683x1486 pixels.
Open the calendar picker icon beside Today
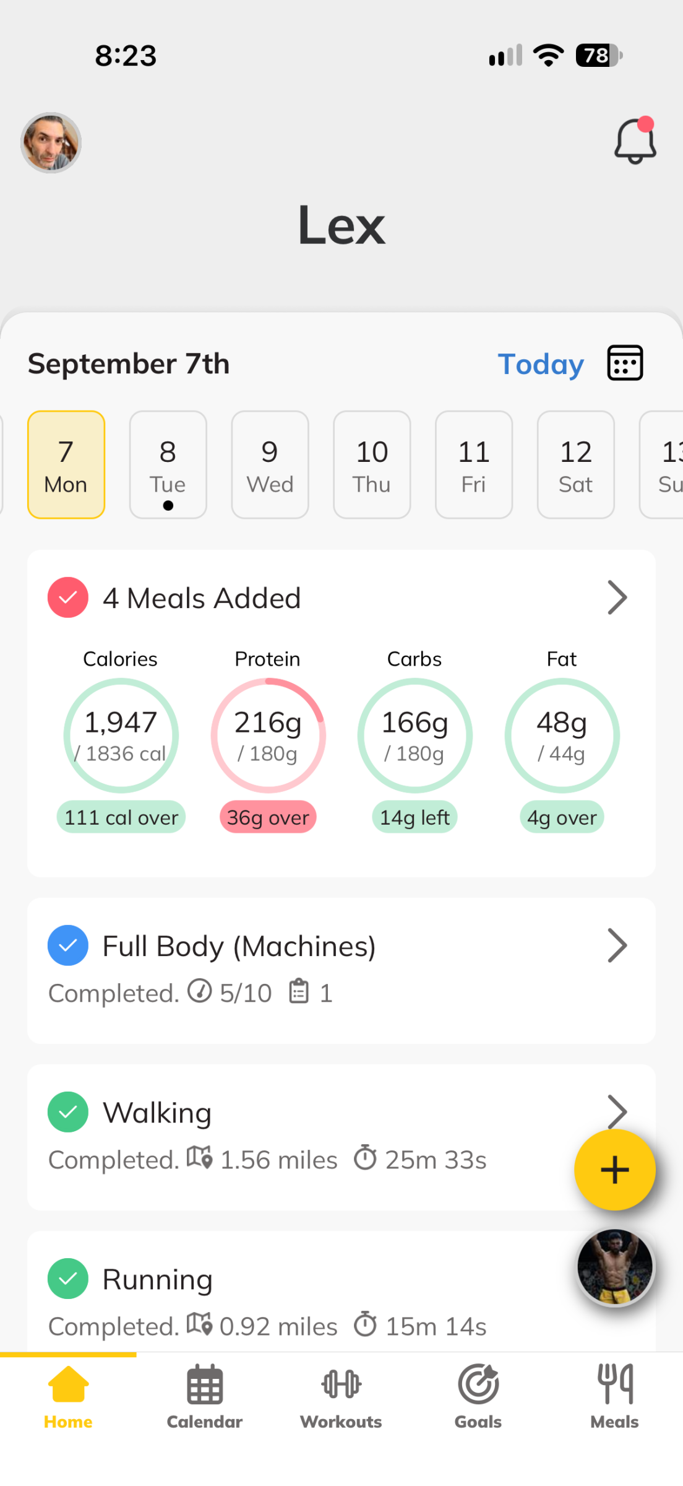(625, 363)
